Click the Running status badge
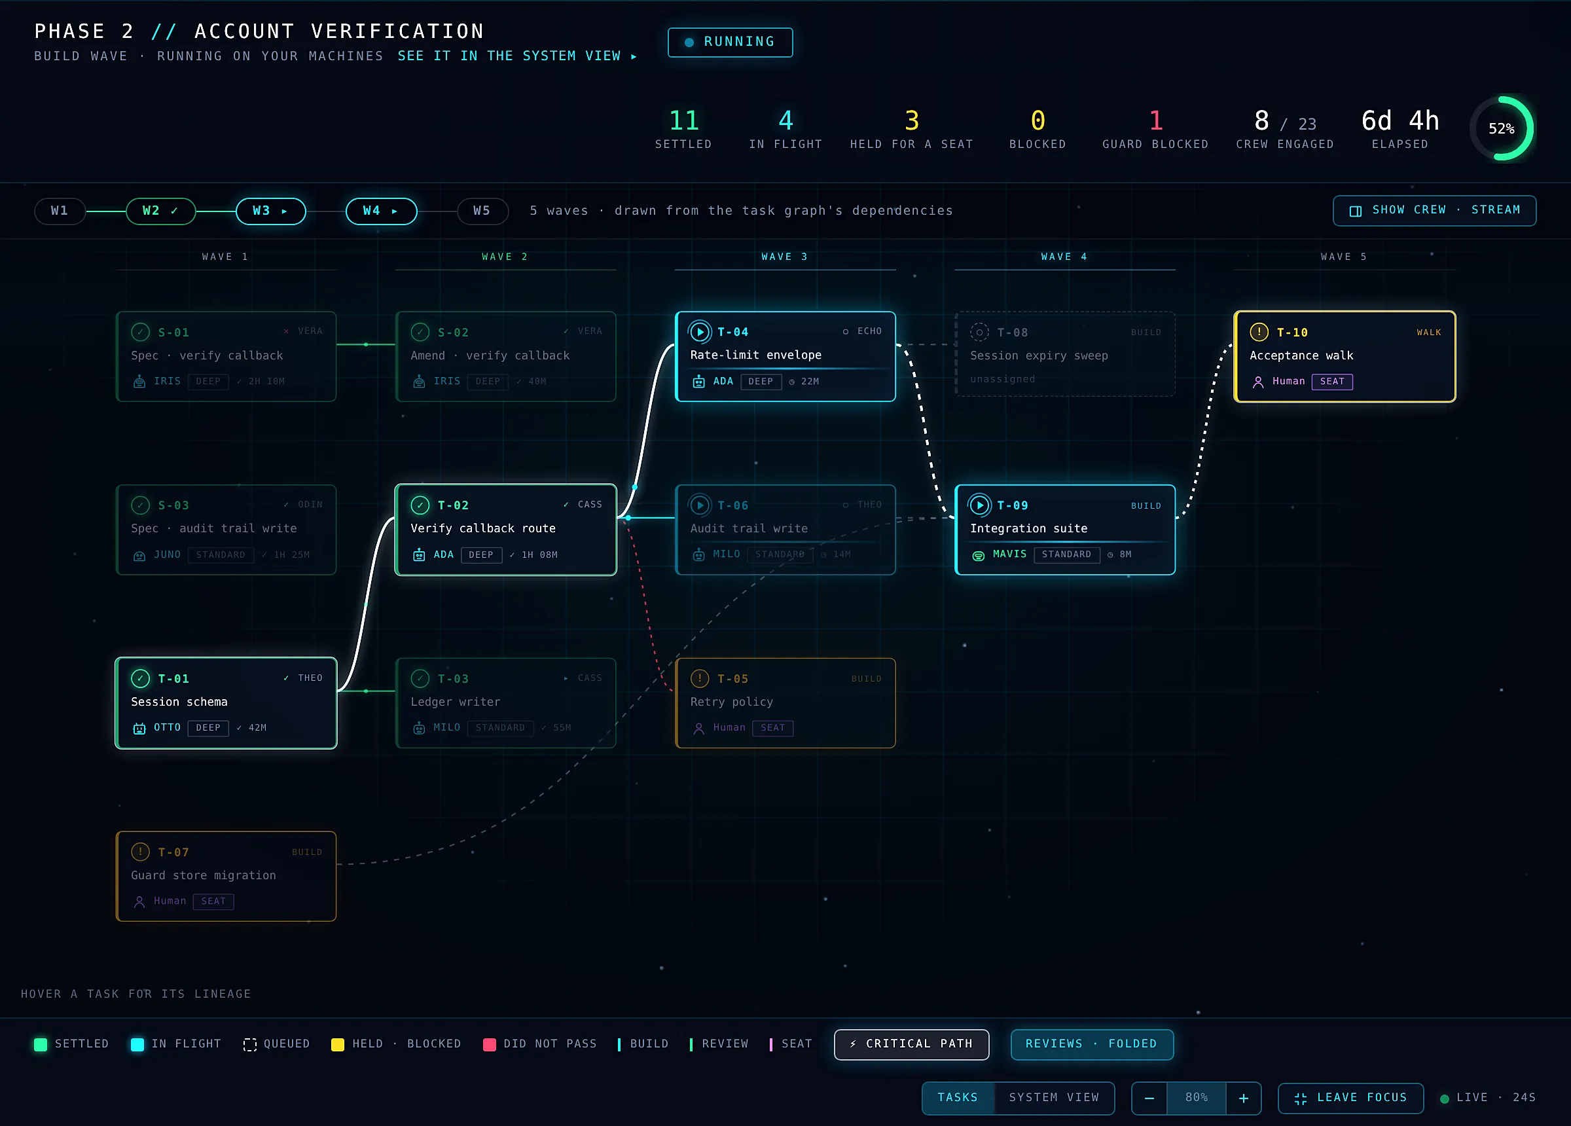Screen dimensions: 1571x1126 (730, 43)
